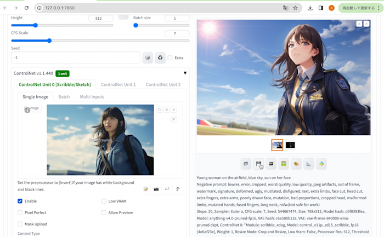This screenshot has width=384, height=237.
Task: Click the translate page icon in address bar
Action: [286, 8]
